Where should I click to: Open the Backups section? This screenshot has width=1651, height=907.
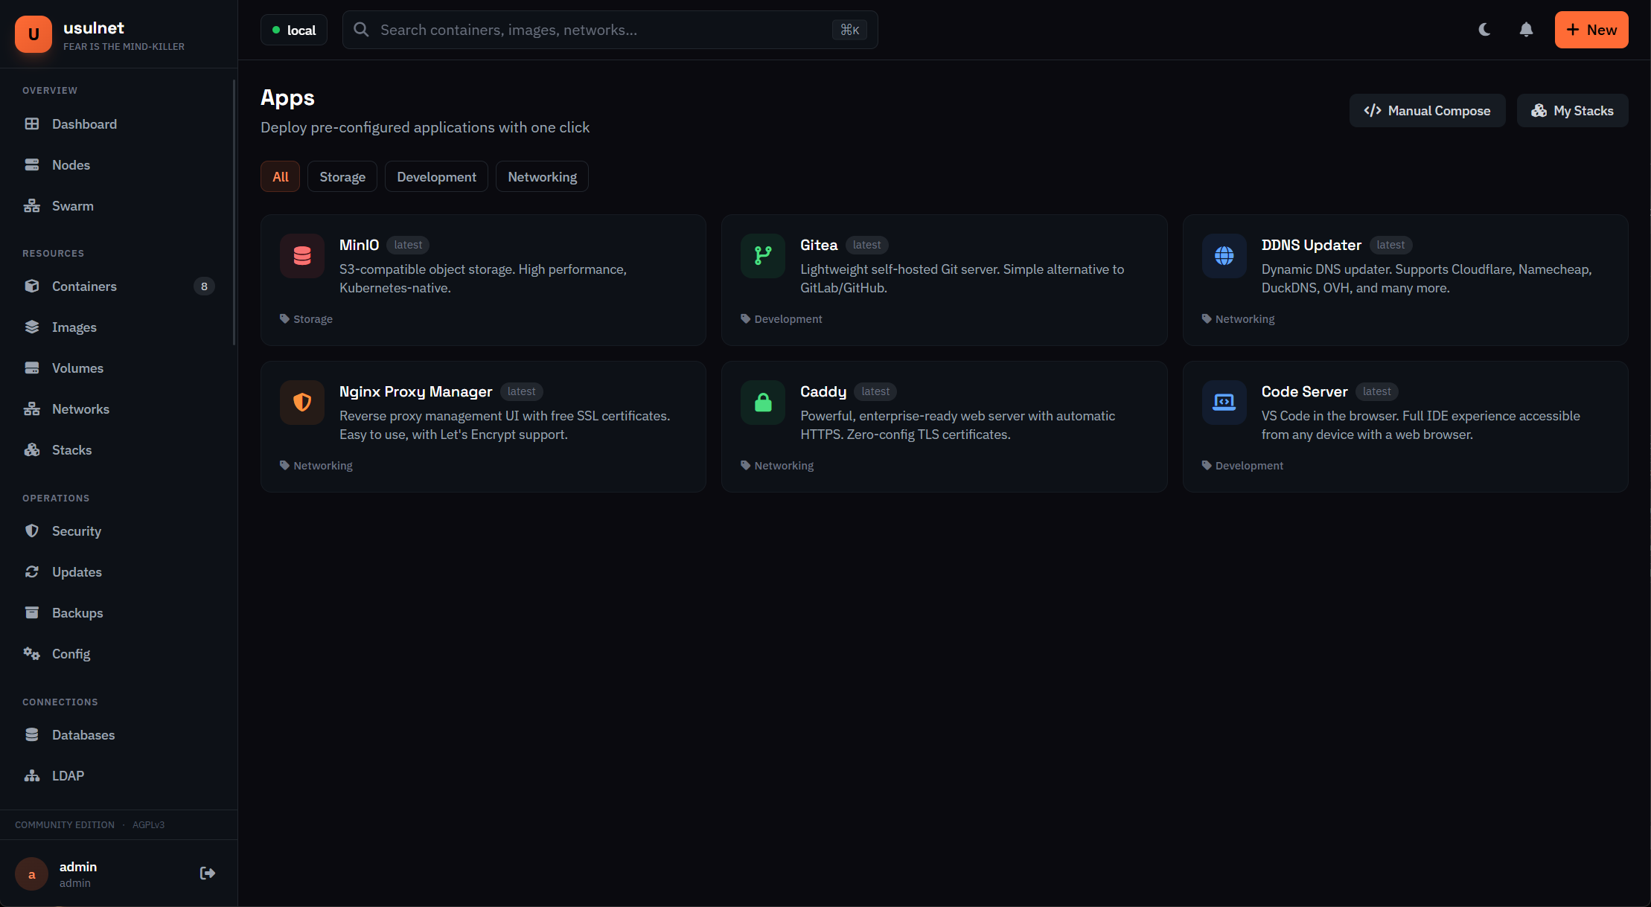pyautogui.click(x=77, y=612)
